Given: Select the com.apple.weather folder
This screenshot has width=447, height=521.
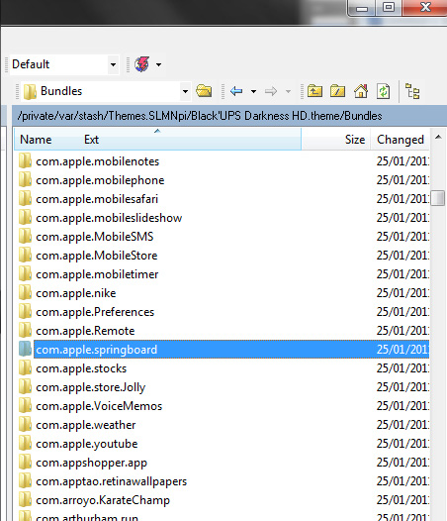Looking at the screenshot, I should (x=86, y=425).
